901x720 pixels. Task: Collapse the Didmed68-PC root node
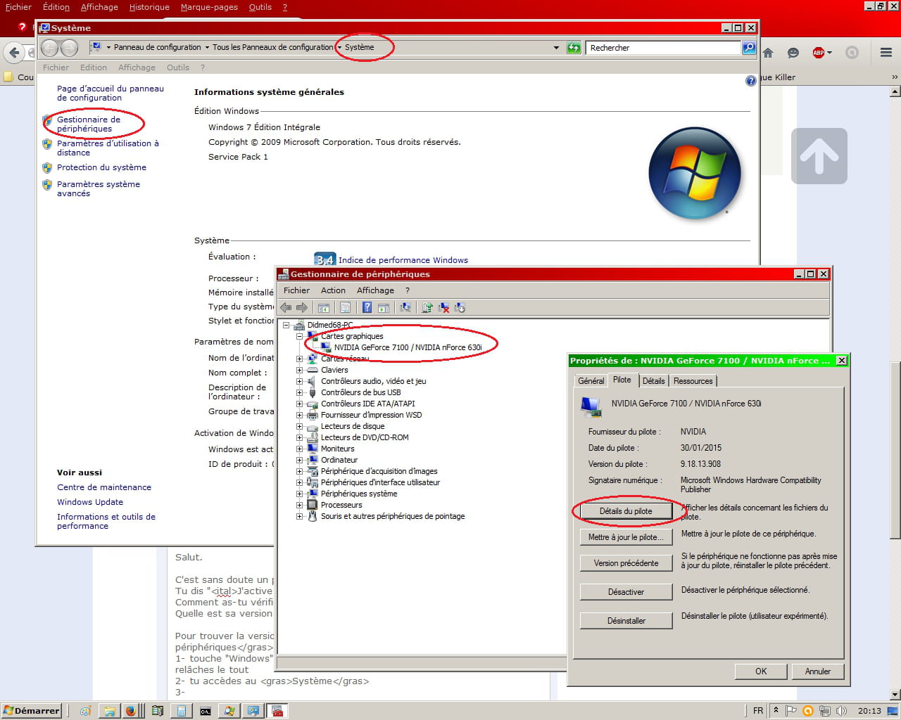(x=286, y=325)
